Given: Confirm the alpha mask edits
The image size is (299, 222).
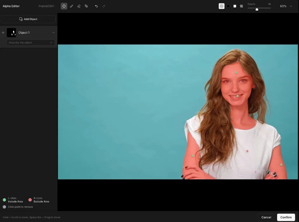Looking at the screenshot, I should (286, 217).
